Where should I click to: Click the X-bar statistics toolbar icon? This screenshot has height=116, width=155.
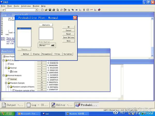point(84,10)
